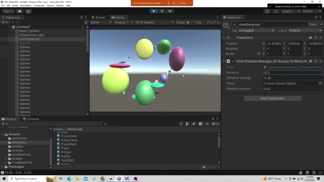Enable the Static checkbox
324x182 pixels.
click(x=306, y=25)
